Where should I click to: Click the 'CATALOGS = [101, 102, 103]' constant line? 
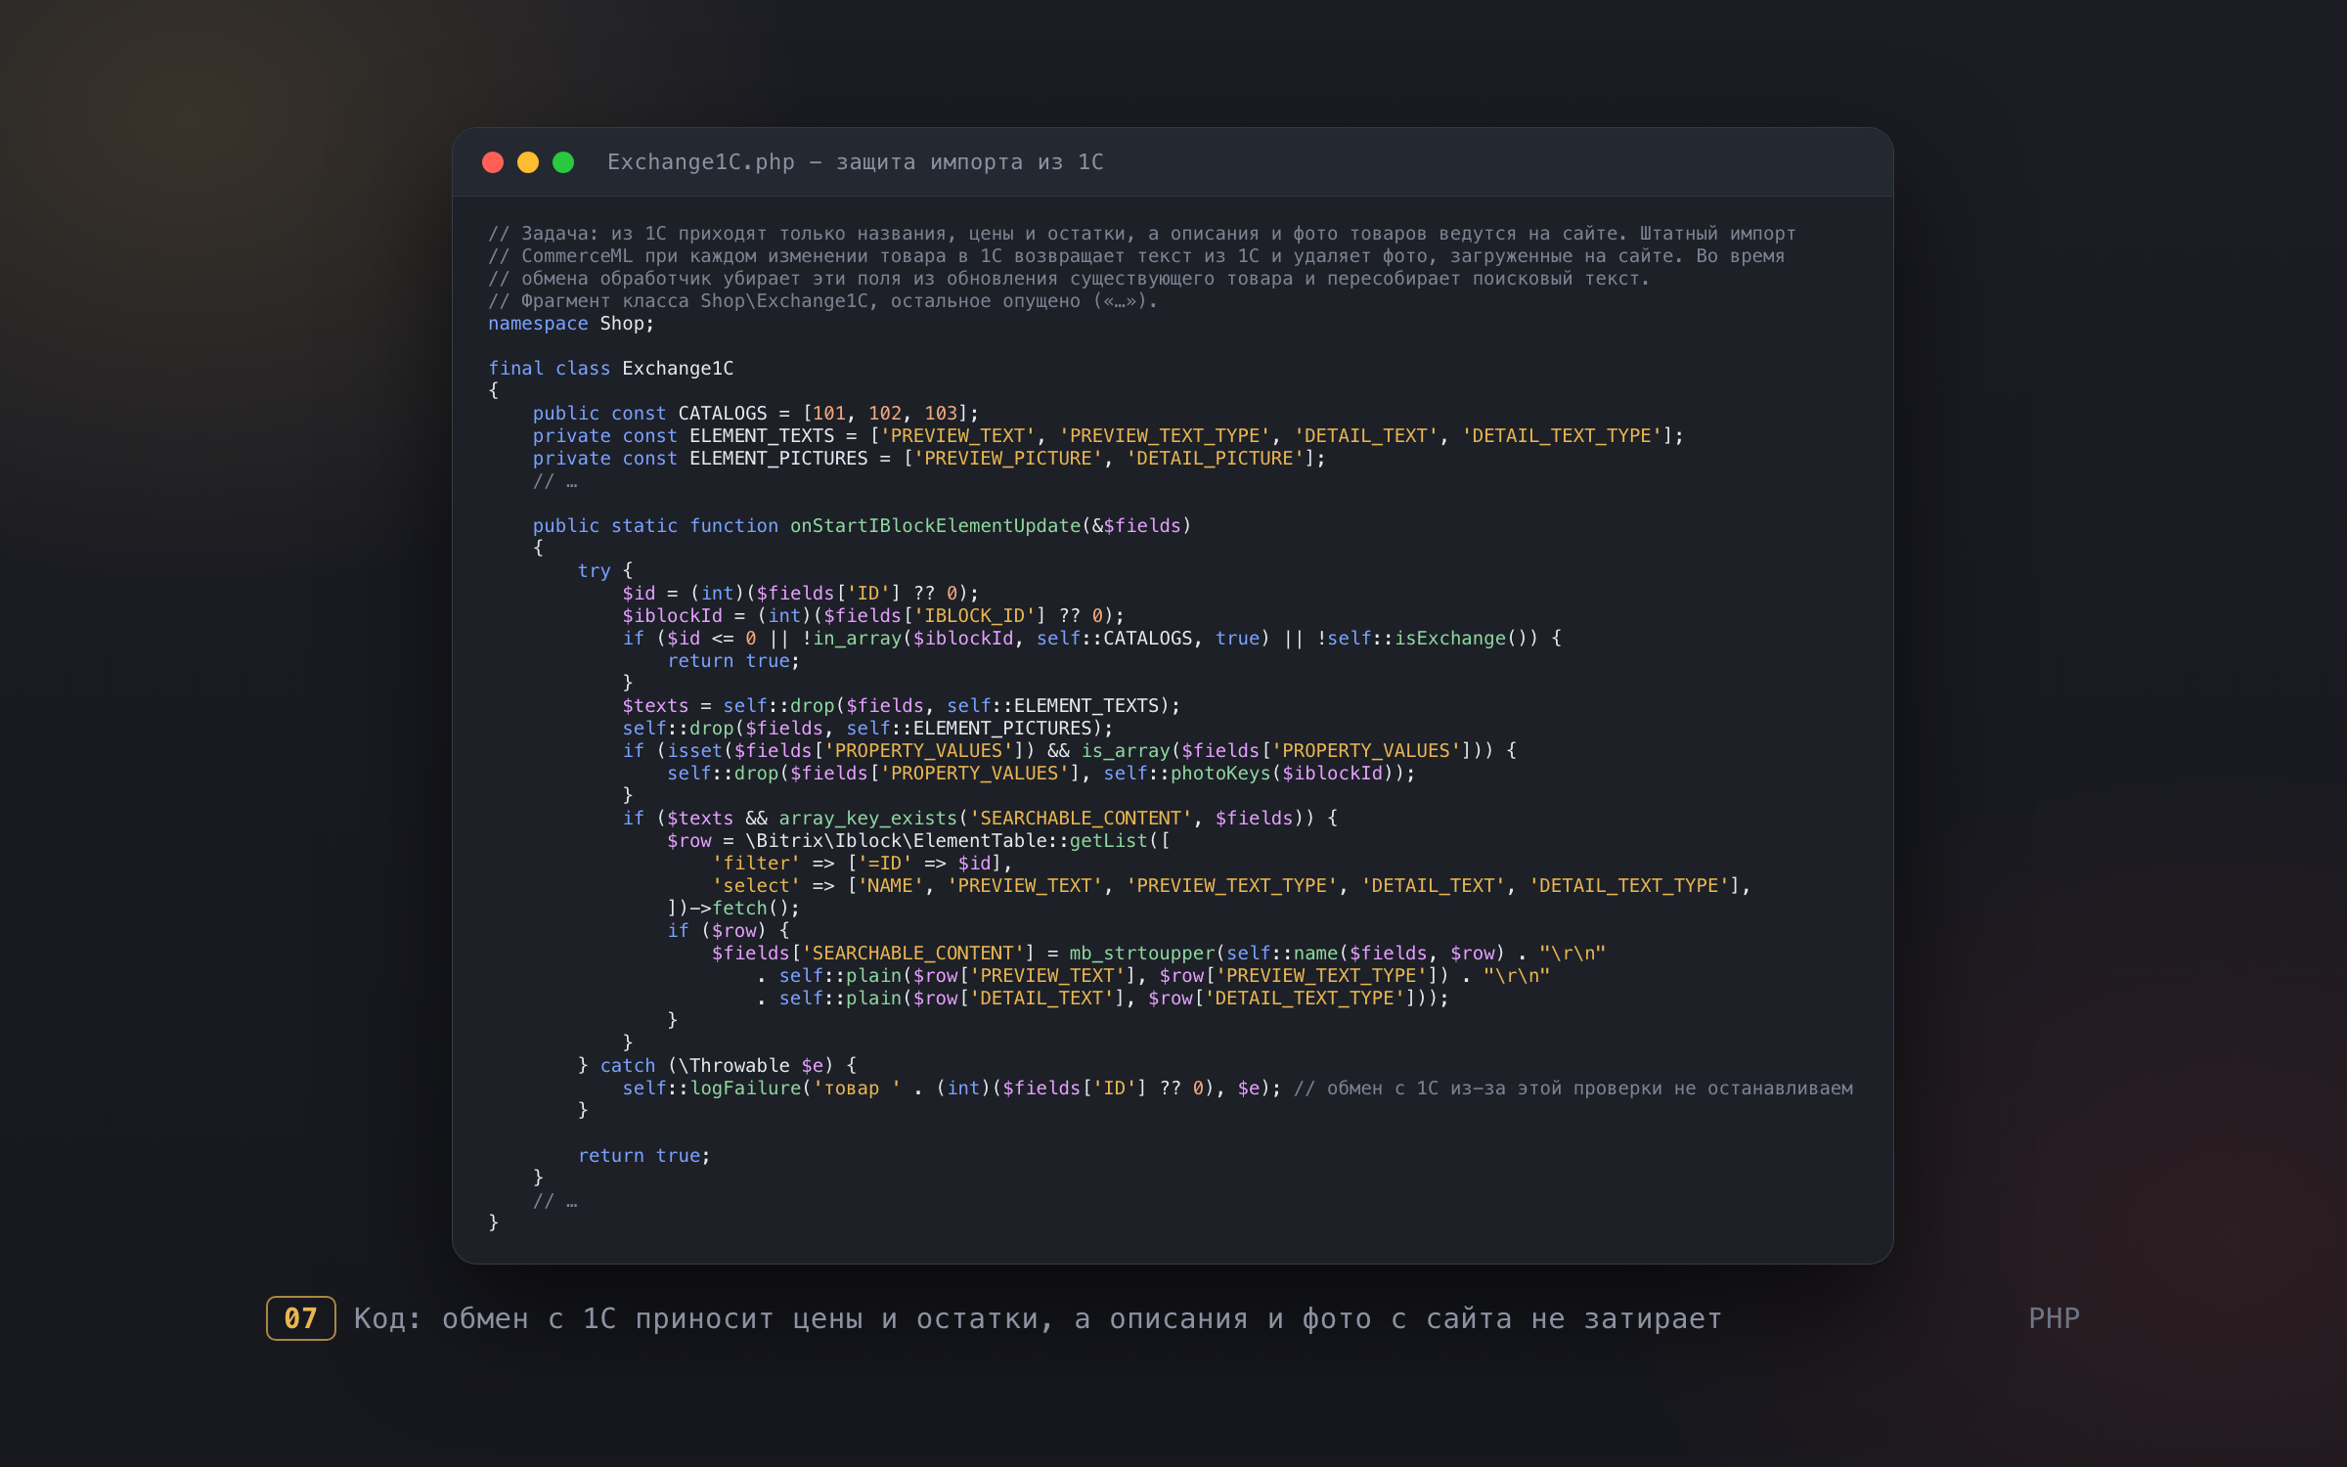coord(755,414)
